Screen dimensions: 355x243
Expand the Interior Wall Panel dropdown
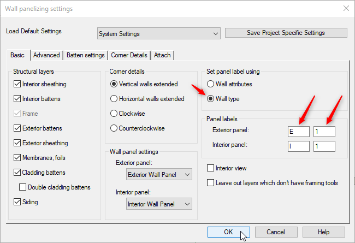pos(159,204)
